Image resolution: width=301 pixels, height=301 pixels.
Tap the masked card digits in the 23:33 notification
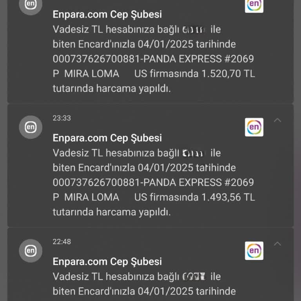[x=193, y=153]
